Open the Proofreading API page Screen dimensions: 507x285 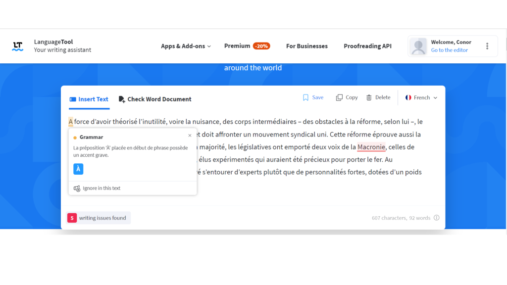coord(367,46)
